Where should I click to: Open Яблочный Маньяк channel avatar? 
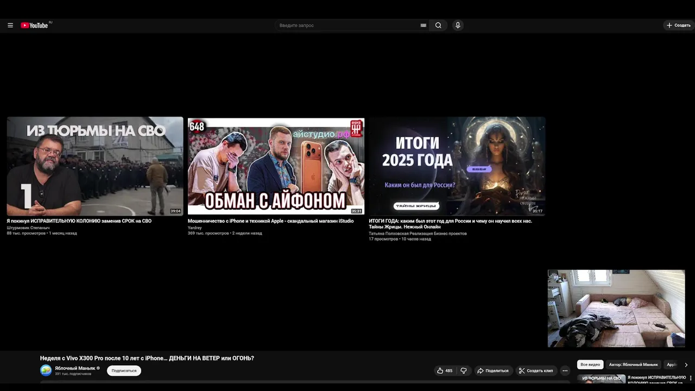[x=46, y=370]
